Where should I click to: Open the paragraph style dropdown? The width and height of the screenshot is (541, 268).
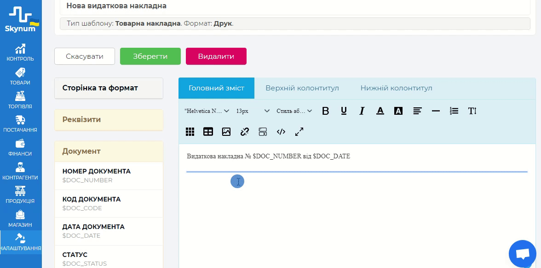tap(294, 111)
